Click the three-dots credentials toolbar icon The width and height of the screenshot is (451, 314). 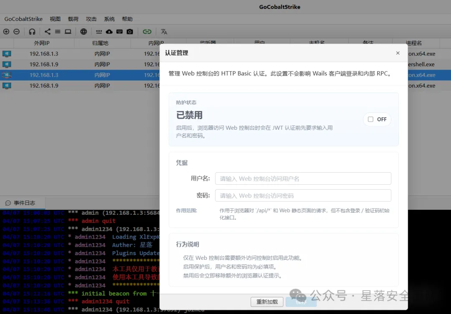click(99, 32)
